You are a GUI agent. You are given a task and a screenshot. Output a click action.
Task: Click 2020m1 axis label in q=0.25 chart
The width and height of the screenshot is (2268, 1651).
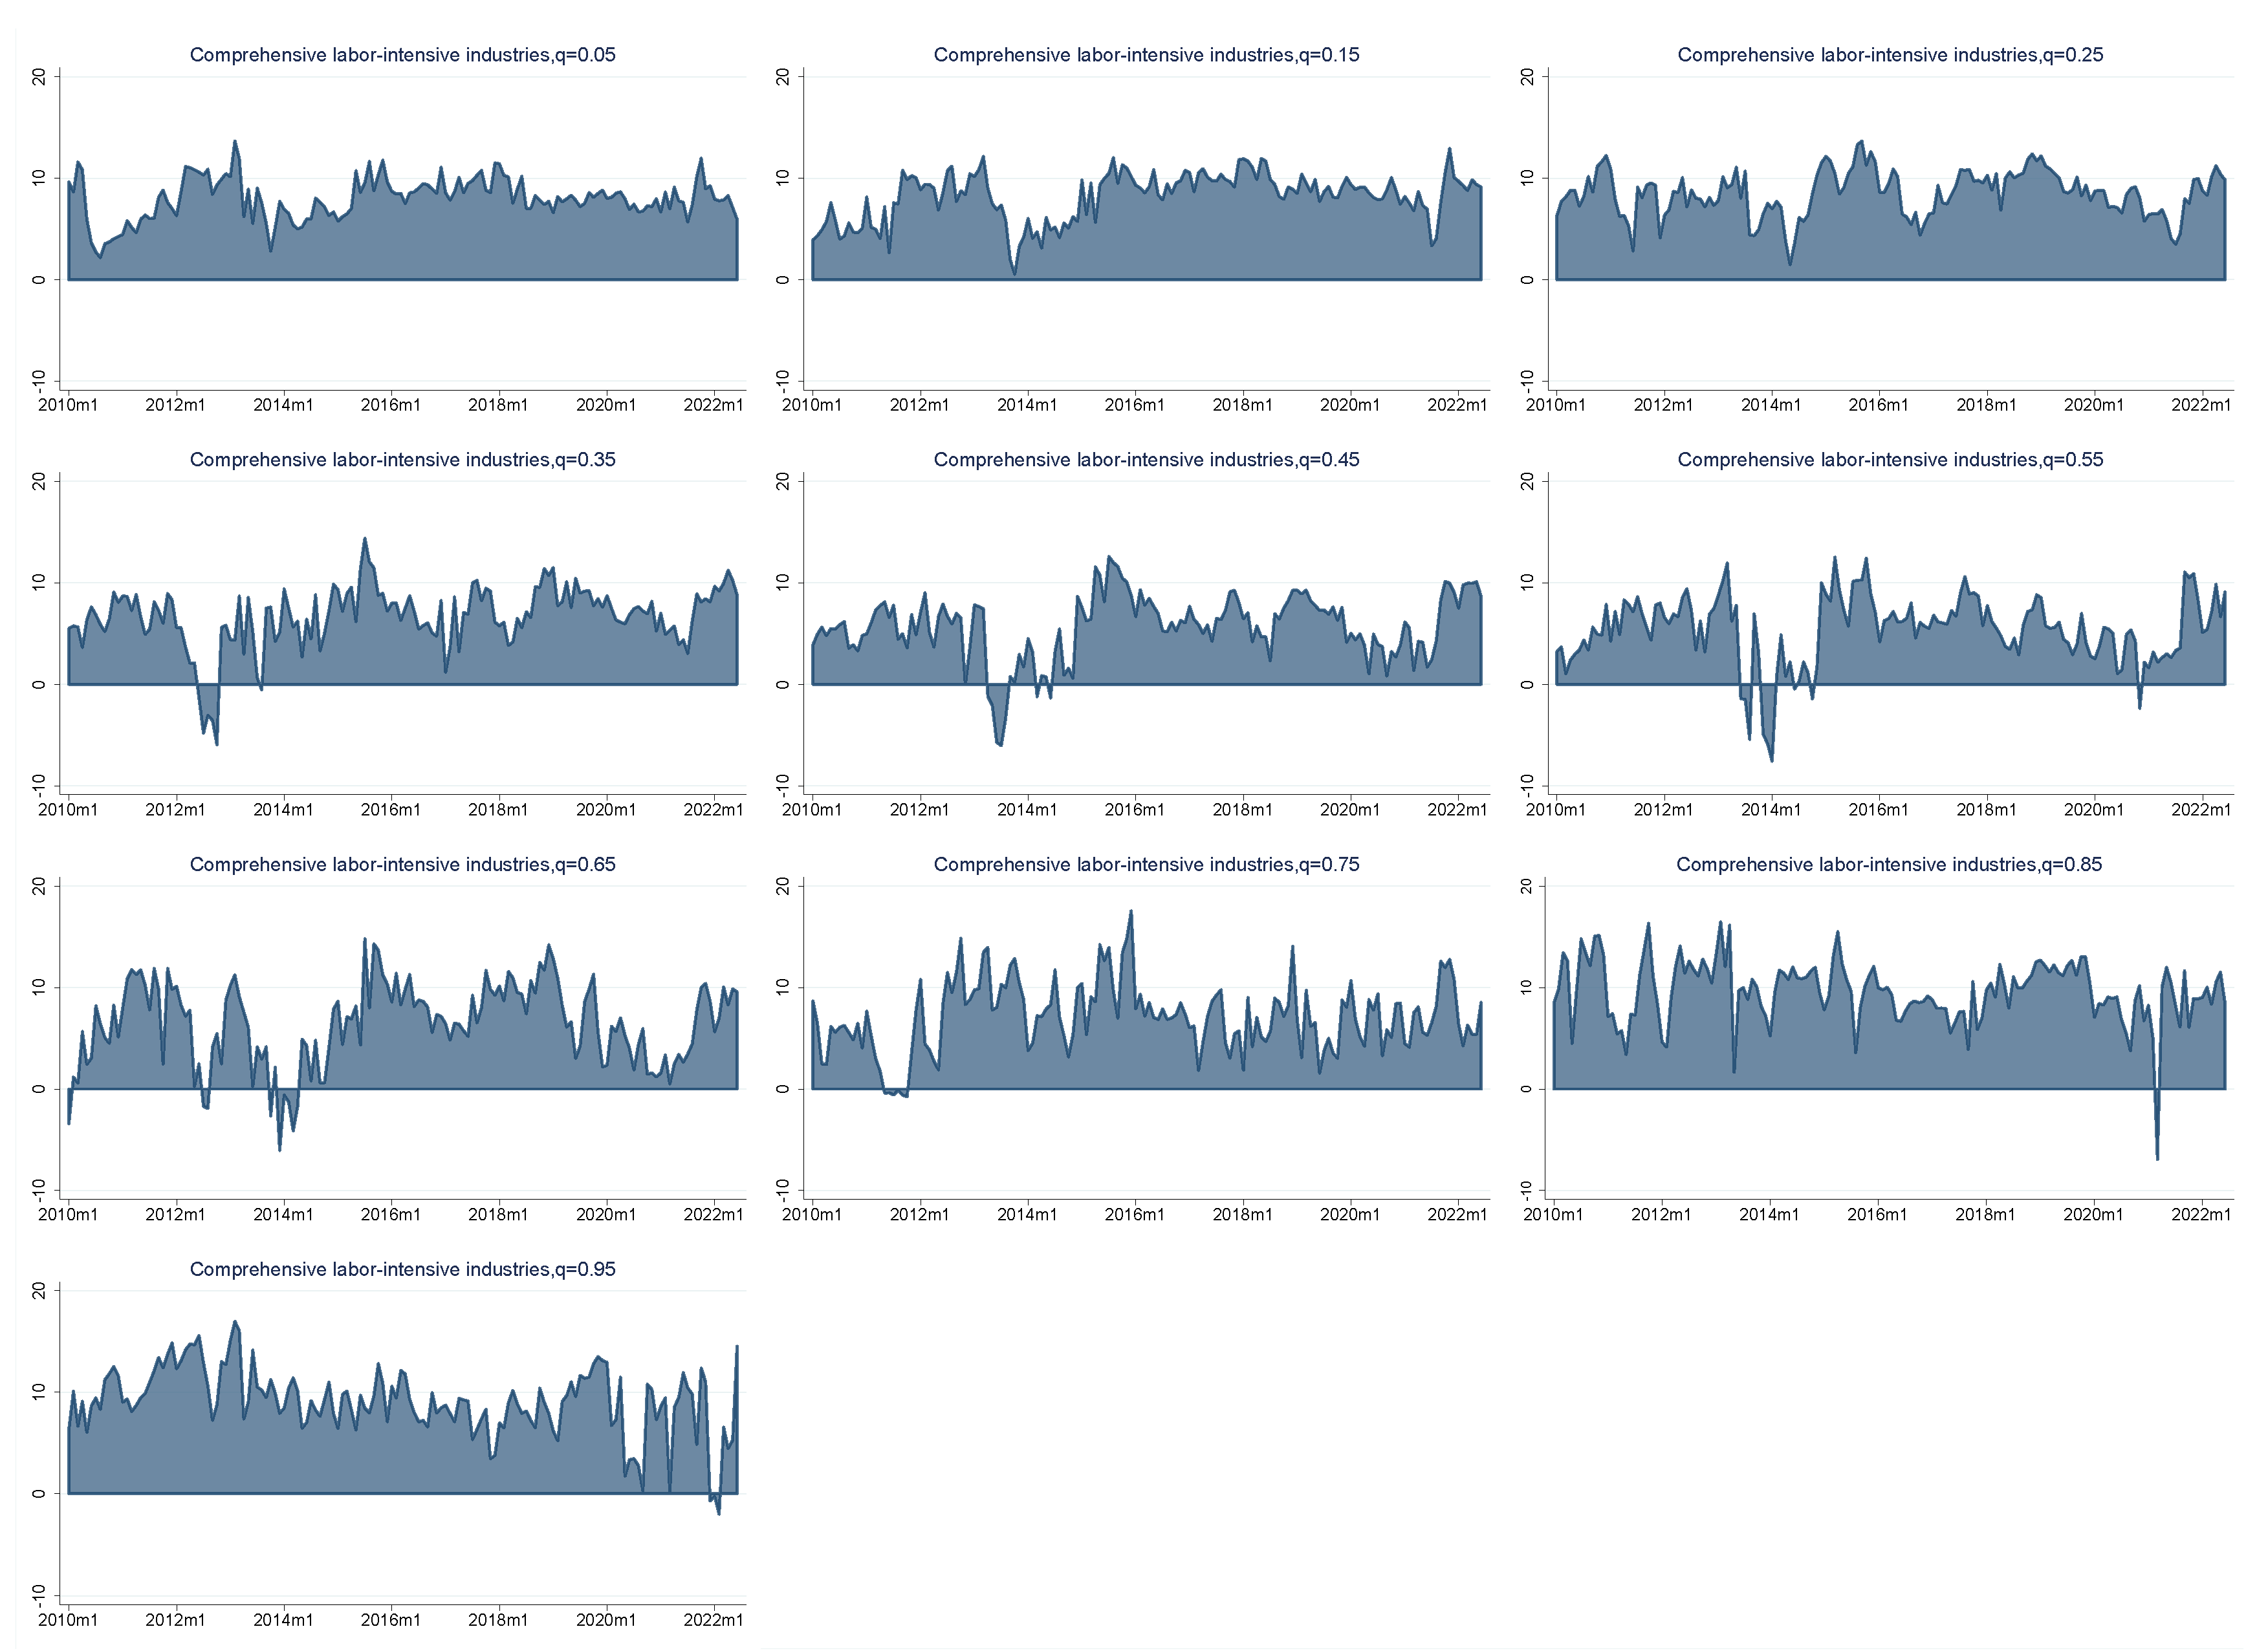point(2093,405)
